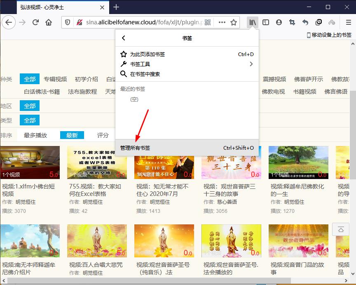
Task: Click the vertical scrollbar down arrow
Action: (x=353, y=274)
